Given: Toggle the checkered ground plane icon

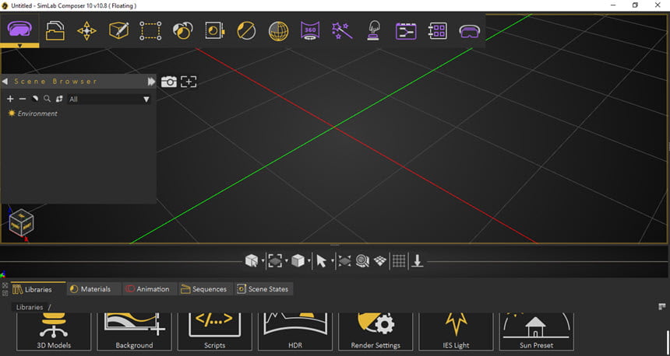Looking at the screenshot, I should point(380,261).
